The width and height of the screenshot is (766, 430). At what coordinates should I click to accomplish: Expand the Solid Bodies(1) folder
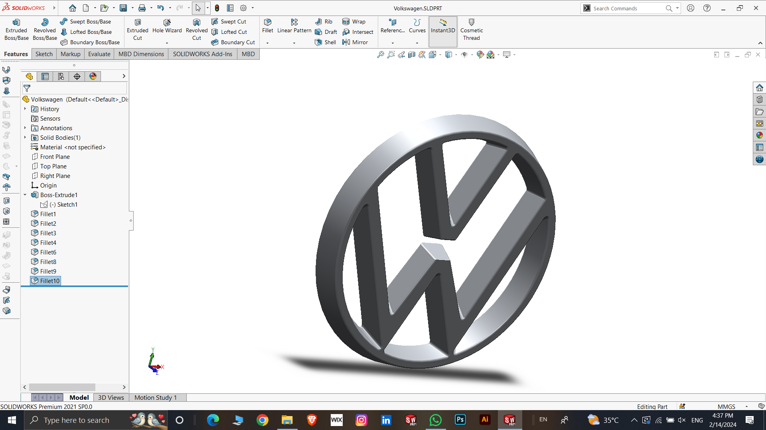[x=25, y=137]
